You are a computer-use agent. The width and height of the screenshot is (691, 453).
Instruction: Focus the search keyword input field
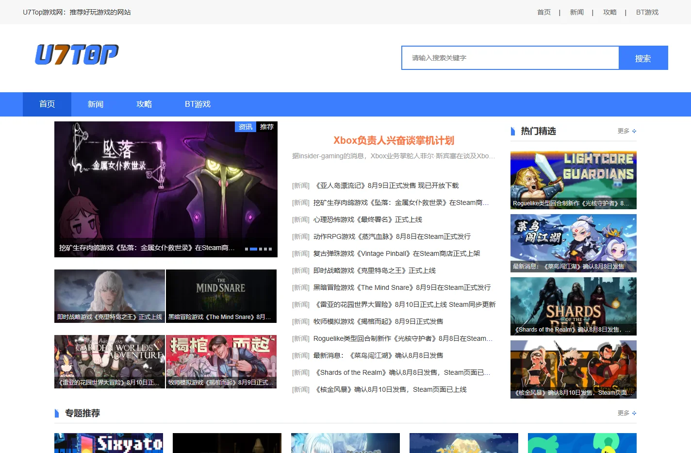[x=510, y=58]
